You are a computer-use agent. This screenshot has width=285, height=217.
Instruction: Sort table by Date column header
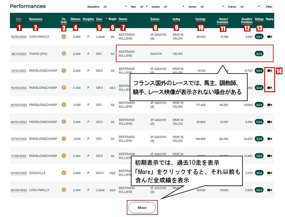[x=19, y=19]
